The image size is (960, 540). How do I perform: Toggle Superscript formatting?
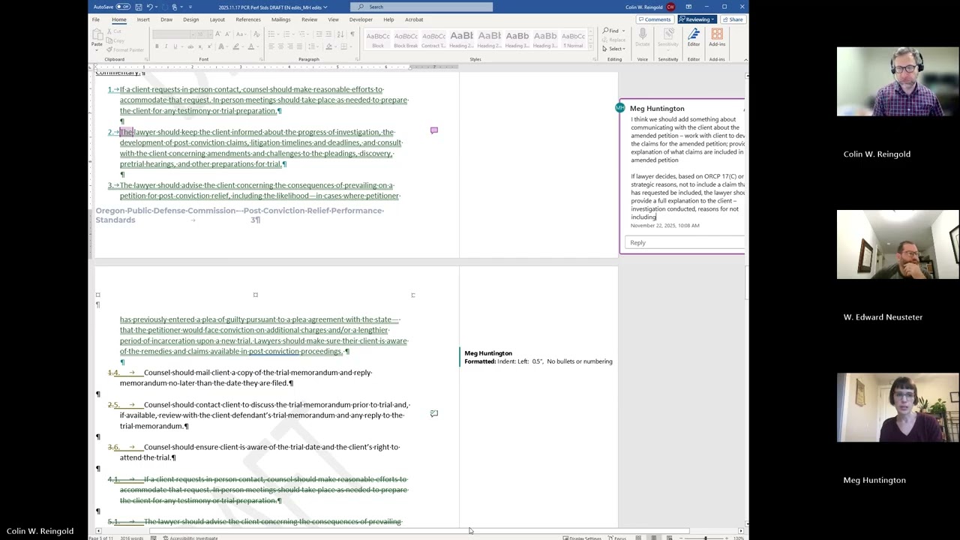(209, 46)
